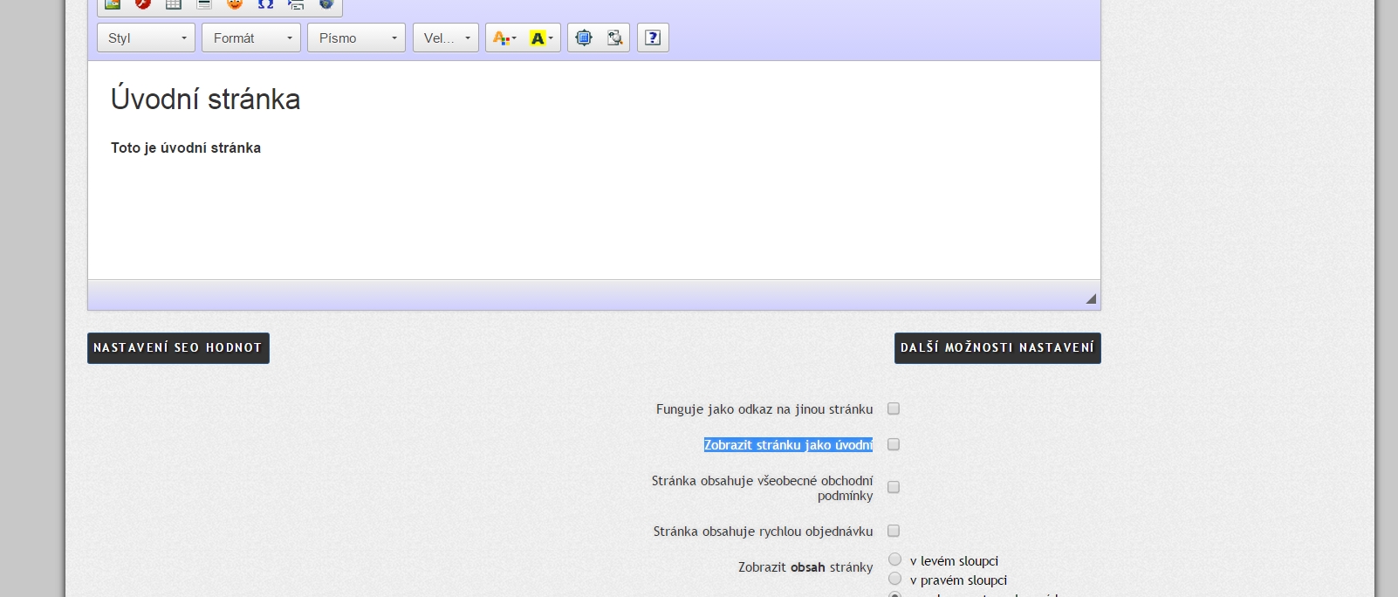Expand the Formát dropdown

coord(251,38)
